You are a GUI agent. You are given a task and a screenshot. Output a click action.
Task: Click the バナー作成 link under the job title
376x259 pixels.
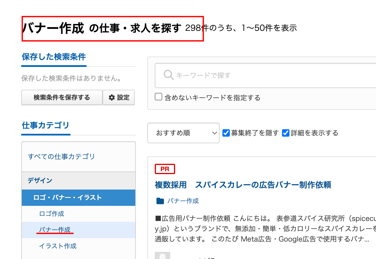[x=183, y=201]
